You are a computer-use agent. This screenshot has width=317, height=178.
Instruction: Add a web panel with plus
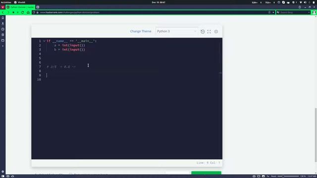3,46
